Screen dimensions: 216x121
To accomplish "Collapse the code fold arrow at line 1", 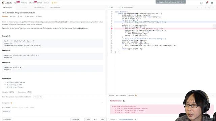I will point(113,12).
